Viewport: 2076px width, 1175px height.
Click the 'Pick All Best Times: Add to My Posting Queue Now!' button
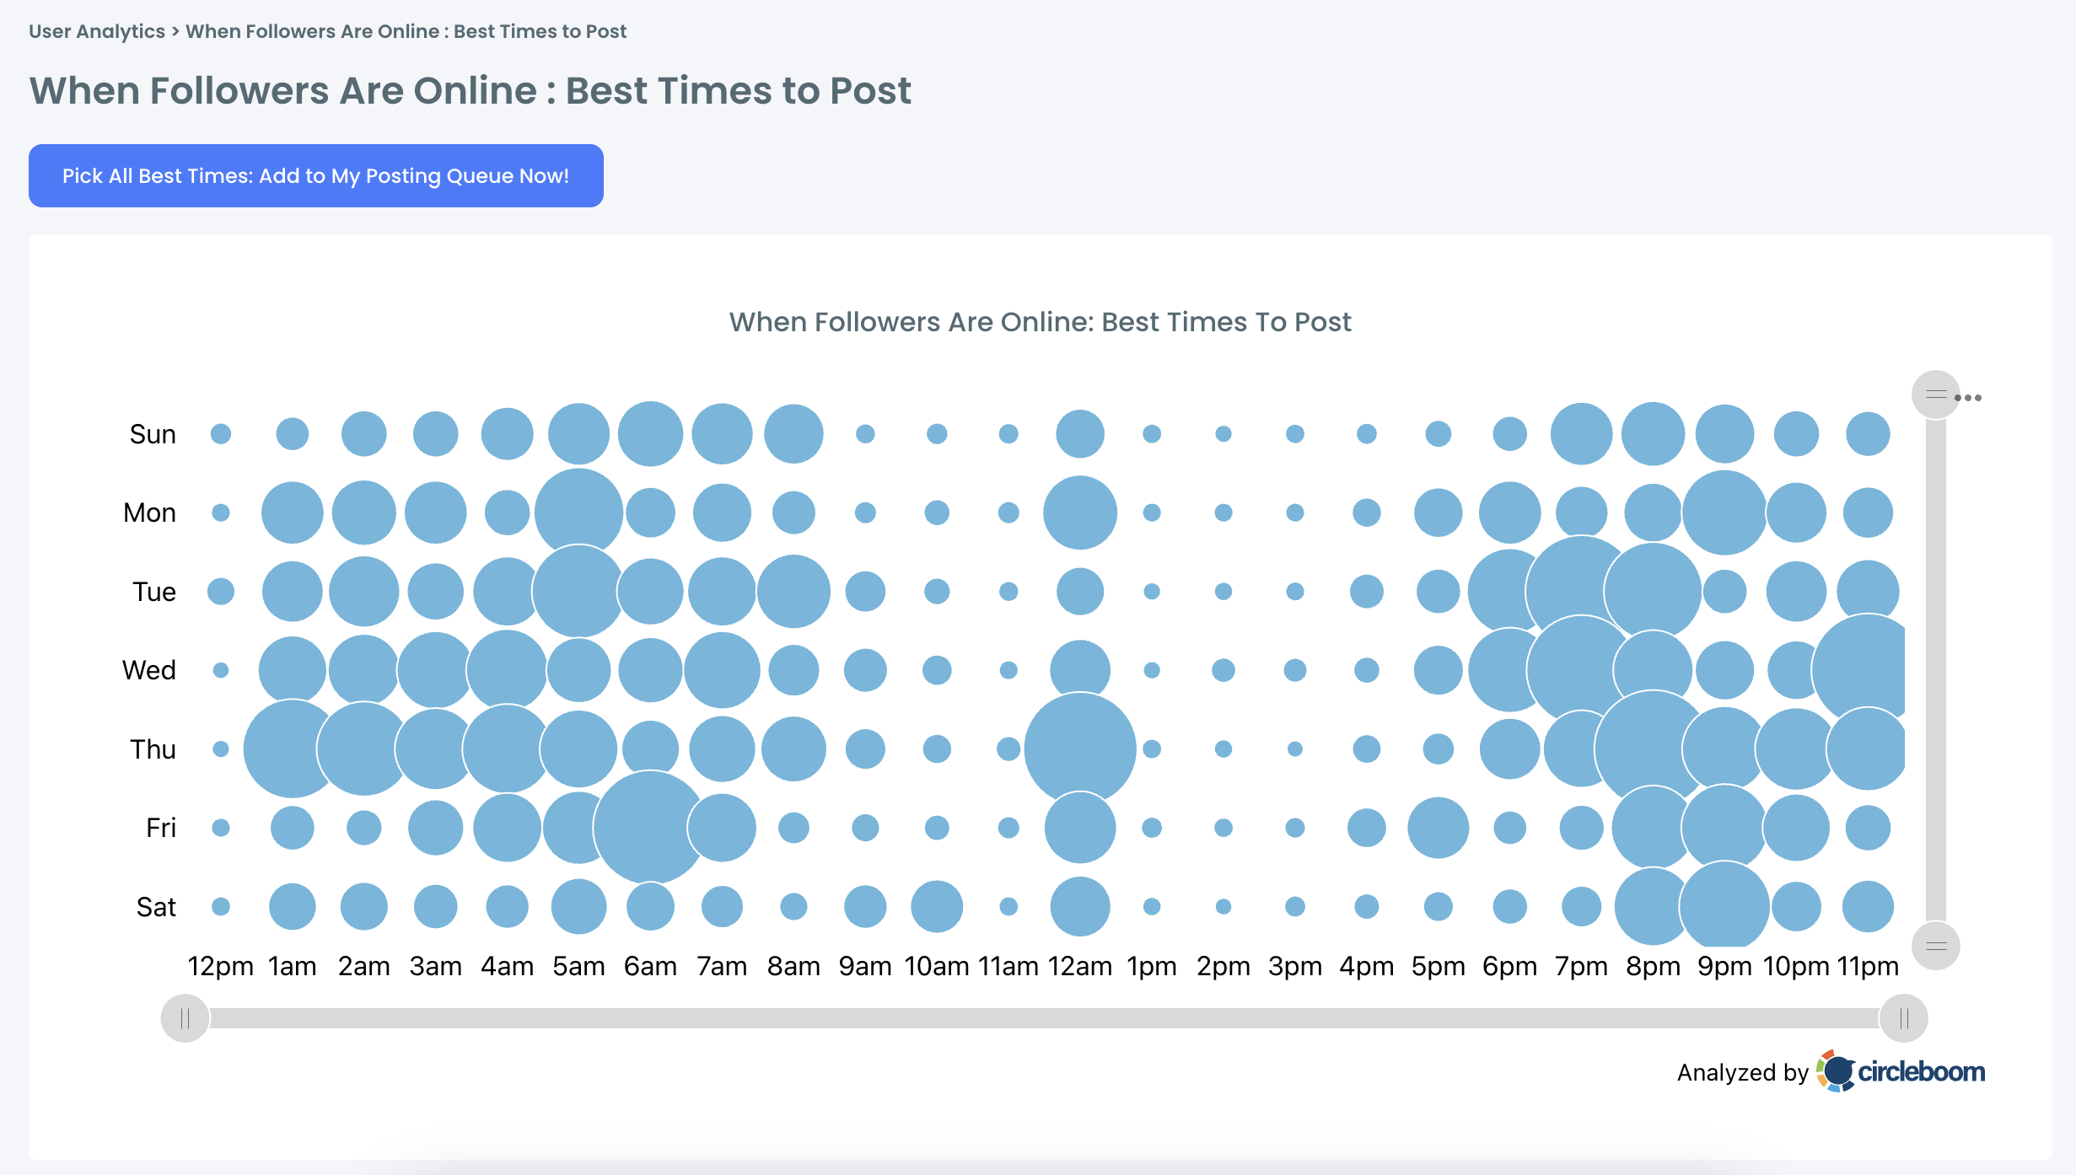[x=316, y=175]
